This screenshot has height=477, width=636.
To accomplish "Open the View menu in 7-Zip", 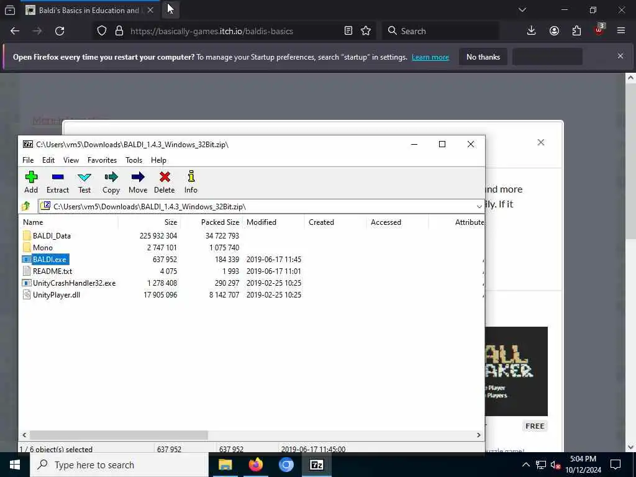I will pos(71,160).
